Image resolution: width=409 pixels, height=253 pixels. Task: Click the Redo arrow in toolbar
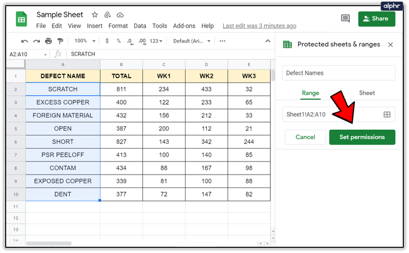coord(37,41)
